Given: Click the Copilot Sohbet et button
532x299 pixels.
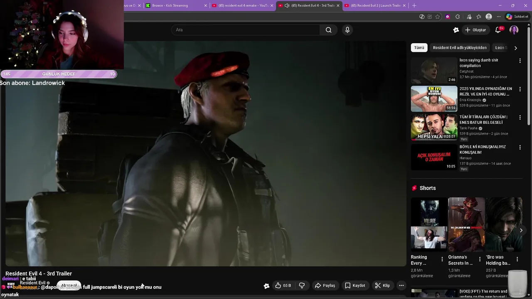Looking at the screenshot, I should tap(517, 17).
